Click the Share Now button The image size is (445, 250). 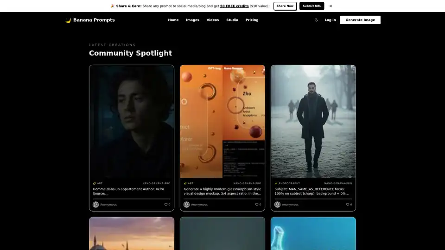285,6
